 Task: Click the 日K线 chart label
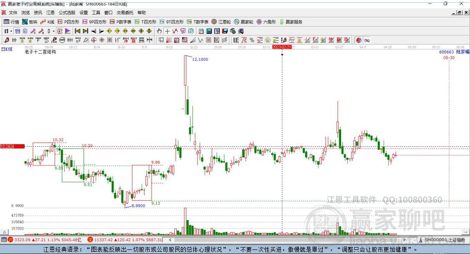[7, 49]
